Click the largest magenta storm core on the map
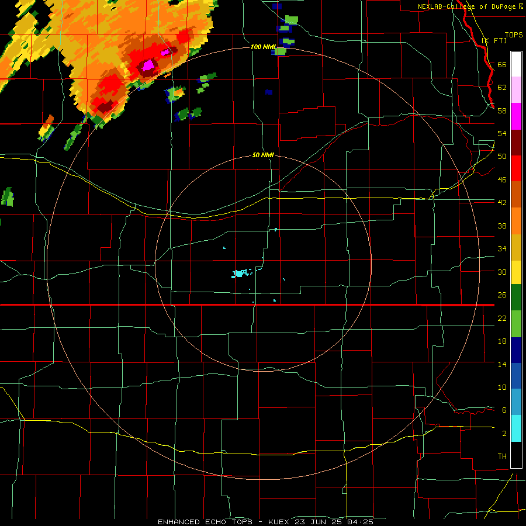Screen dimensions: 526x526 (148, 65)
